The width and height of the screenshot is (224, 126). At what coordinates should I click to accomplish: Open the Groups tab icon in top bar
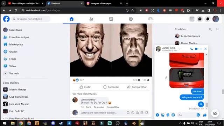(x=131, y=19)
